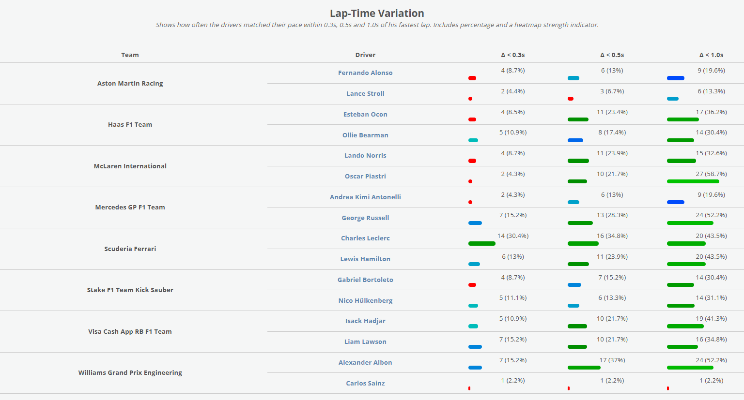Click Stroll's 6 (13.3%) value
The image size is (744, 400).
point(711,91)
